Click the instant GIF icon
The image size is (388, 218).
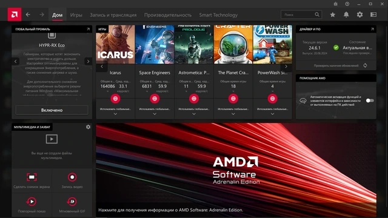pos(72,202)
